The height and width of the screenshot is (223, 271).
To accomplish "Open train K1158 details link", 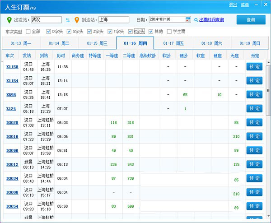I will click(12, 67).
